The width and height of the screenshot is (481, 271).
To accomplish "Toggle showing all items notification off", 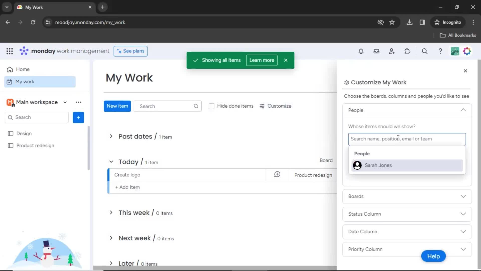I will coord(286,60).
